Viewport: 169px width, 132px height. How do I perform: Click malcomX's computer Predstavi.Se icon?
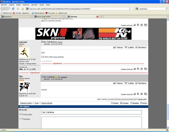pyautogui.click(x=30, y=69)
